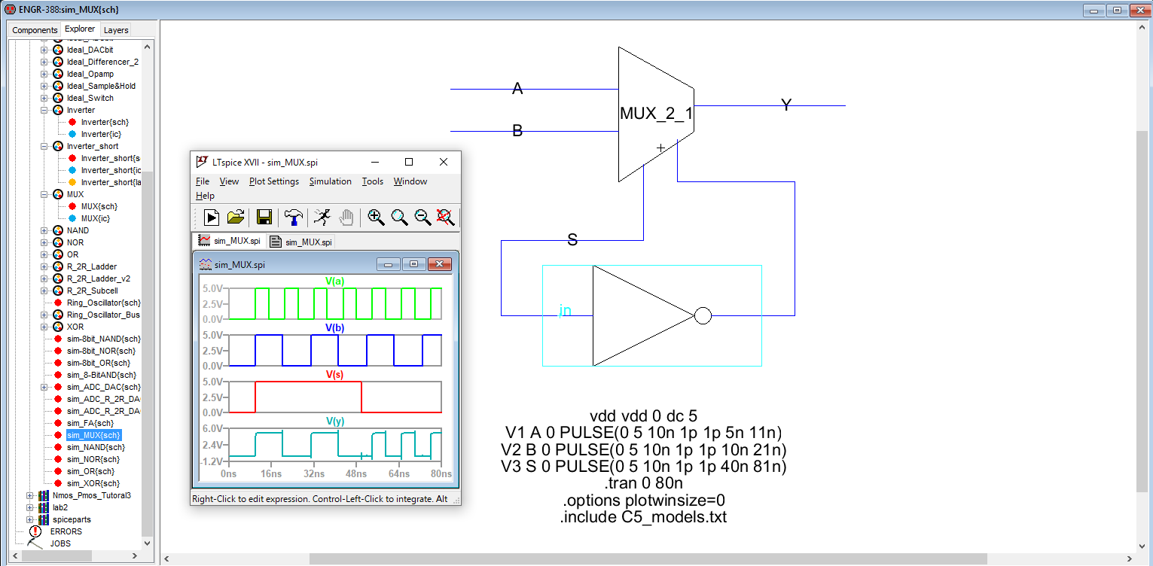Expand the spiceparts library node
The image size is (1153, 566).
pyautogui.click(x=30, y=519)
